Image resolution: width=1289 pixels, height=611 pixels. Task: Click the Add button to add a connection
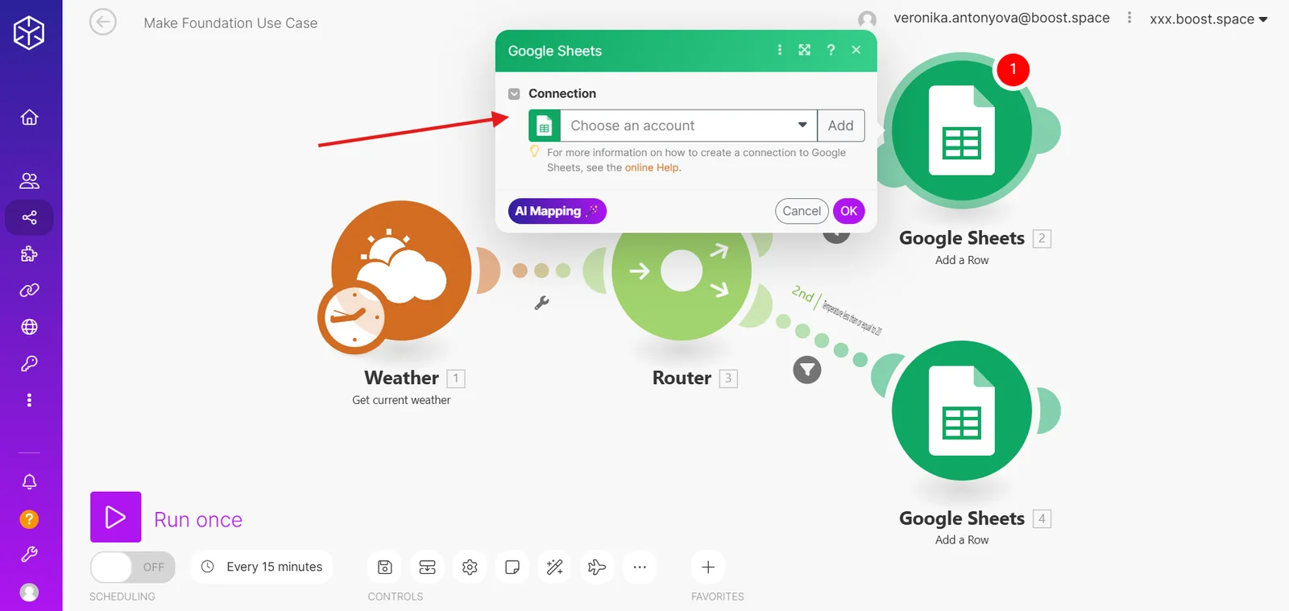tap(841, 126)
